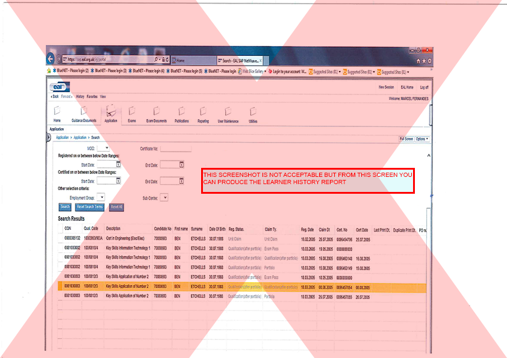Click the add-to-favorites-bar star icon

pyautogui.click(x=49, y=70)
